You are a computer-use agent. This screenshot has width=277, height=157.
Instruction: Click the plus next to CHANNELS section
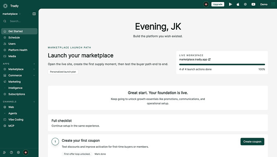(x=34, y=102)
